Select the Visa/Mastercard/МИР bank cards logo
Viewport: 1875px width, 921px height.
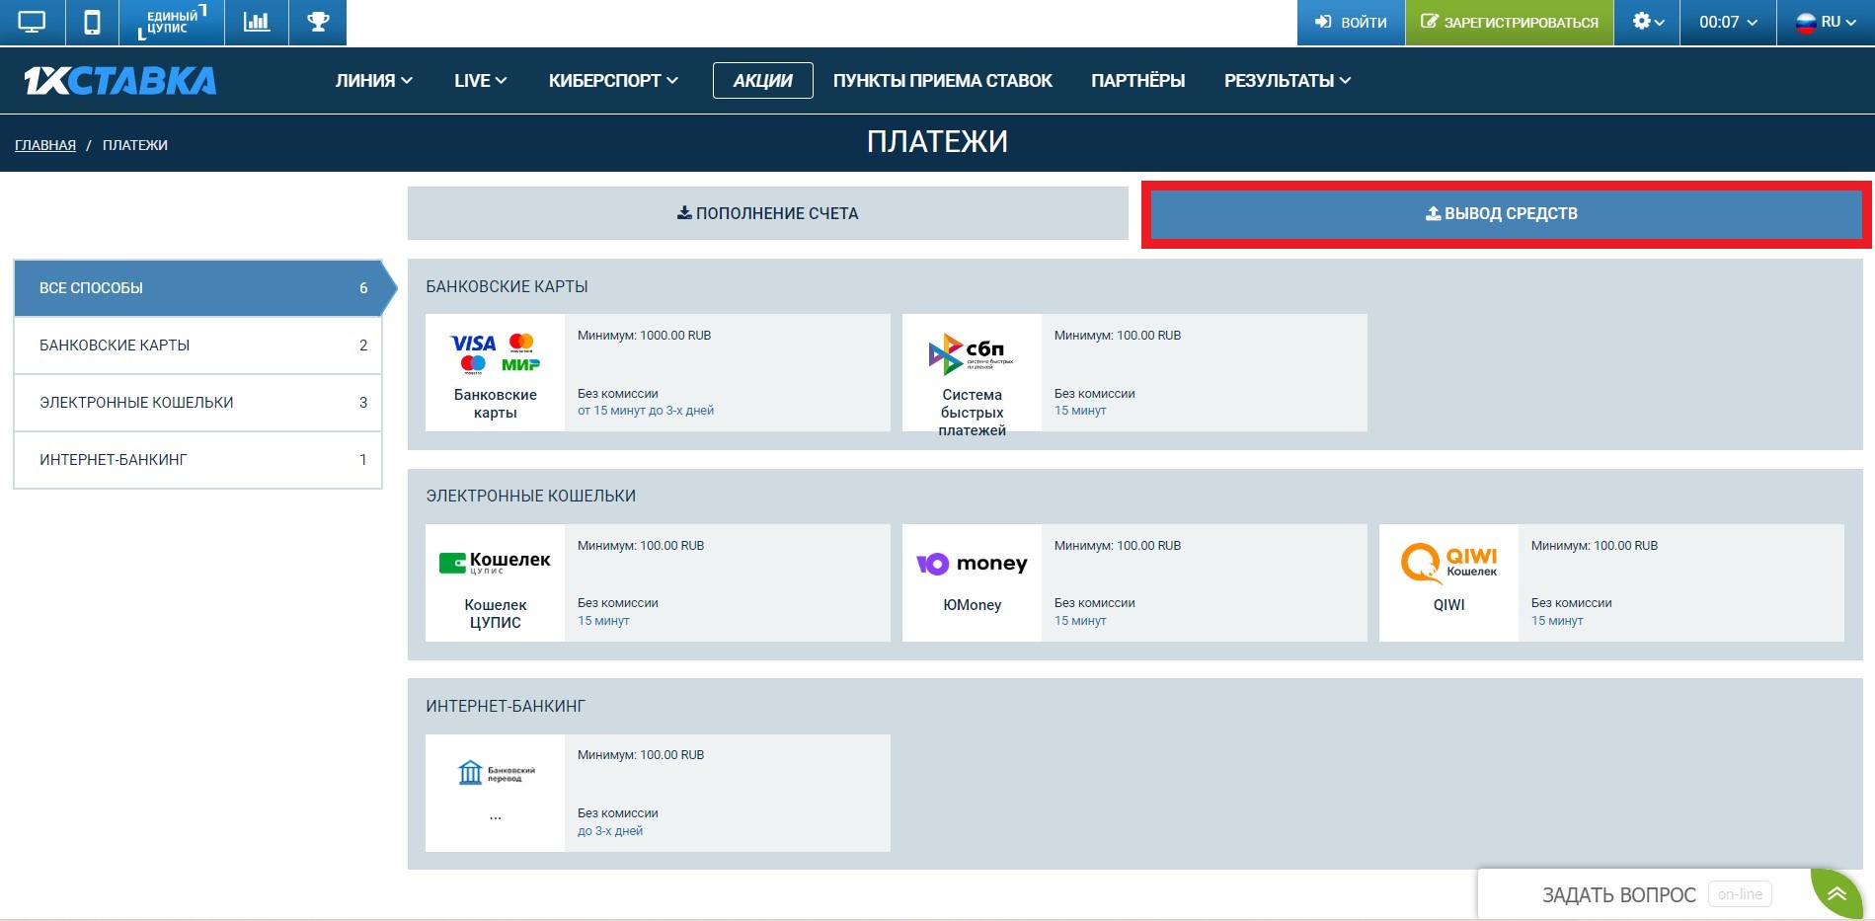pyautogui.click(x=495, y=353)
